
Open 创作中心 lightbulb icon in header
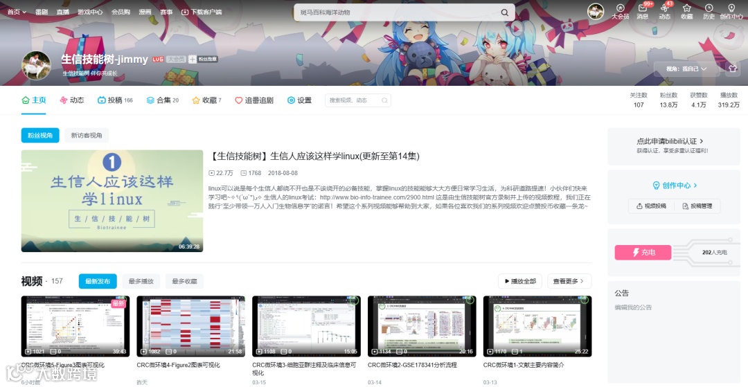tap(731, 12)
